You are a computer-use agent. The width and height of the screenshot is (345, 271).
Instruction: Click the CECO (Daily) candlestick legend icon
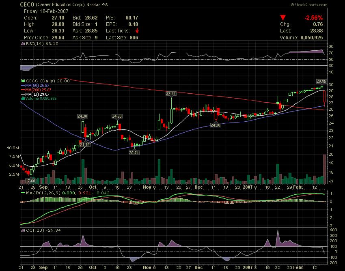click(23, 81)
